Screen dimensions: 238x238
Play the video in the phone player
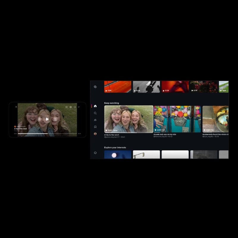[x=47, y=119]
